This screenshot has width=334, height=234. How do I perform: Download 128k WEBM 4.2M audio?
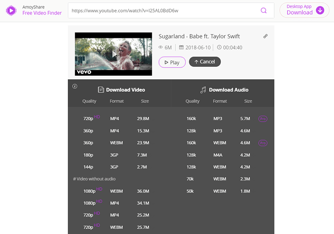[218, 167]
